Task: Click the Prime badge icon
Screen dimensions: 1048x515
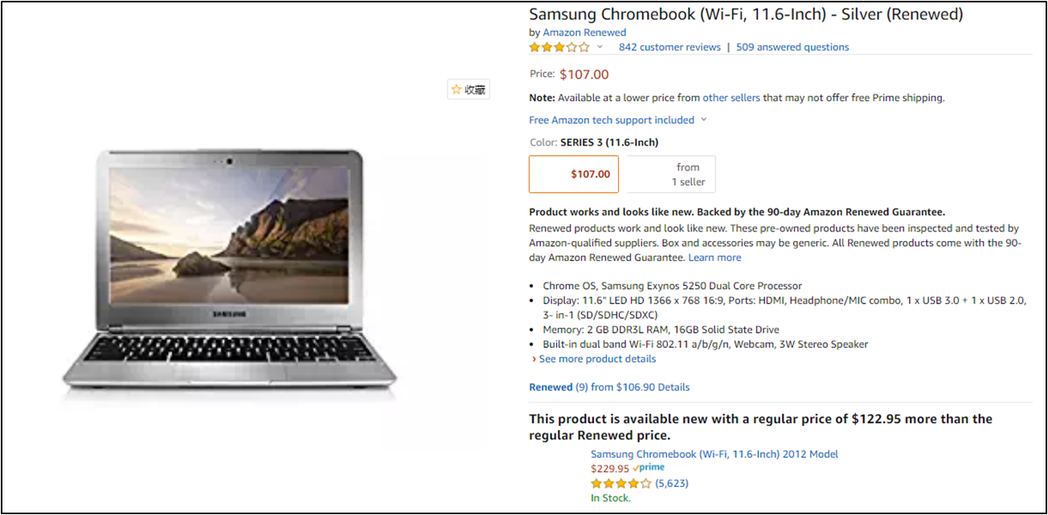Action: (x=649, y=468)
